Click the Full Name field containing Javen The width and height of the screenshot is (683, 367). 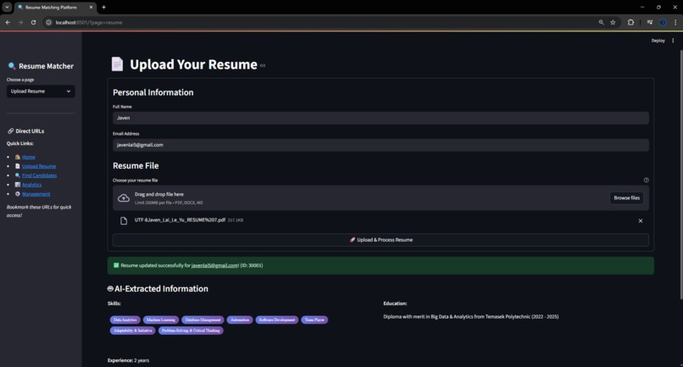pyautogui.click(x=380, y=118)
